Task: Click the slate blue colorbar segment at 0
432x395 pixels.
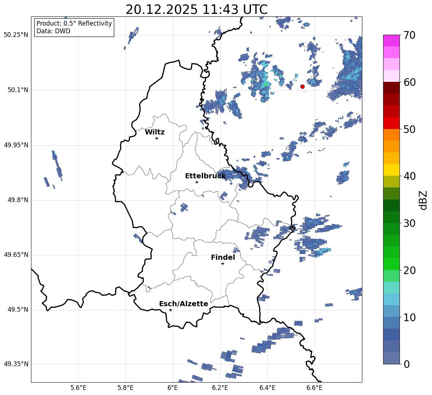Action: 391,358
